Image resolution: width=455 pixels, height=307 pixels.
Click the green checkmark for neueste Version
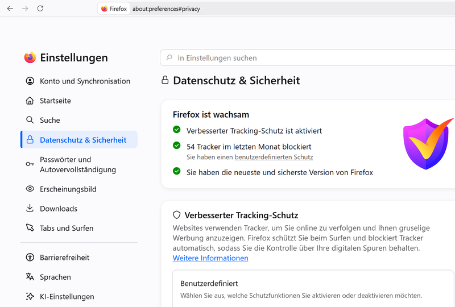176,171
